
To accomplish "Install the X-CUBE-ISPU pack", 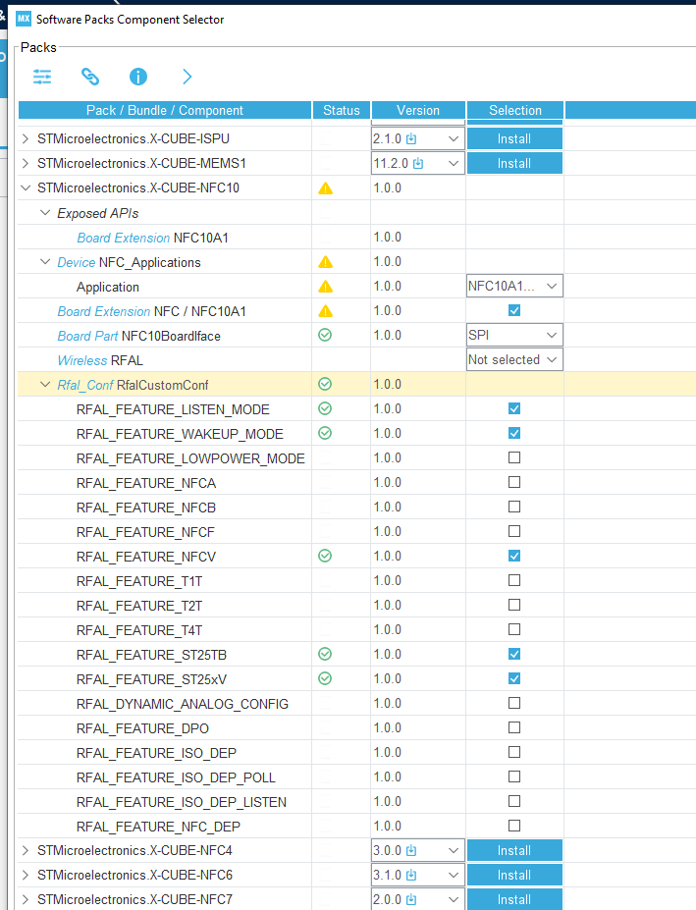I will click(x=514, y=138).
